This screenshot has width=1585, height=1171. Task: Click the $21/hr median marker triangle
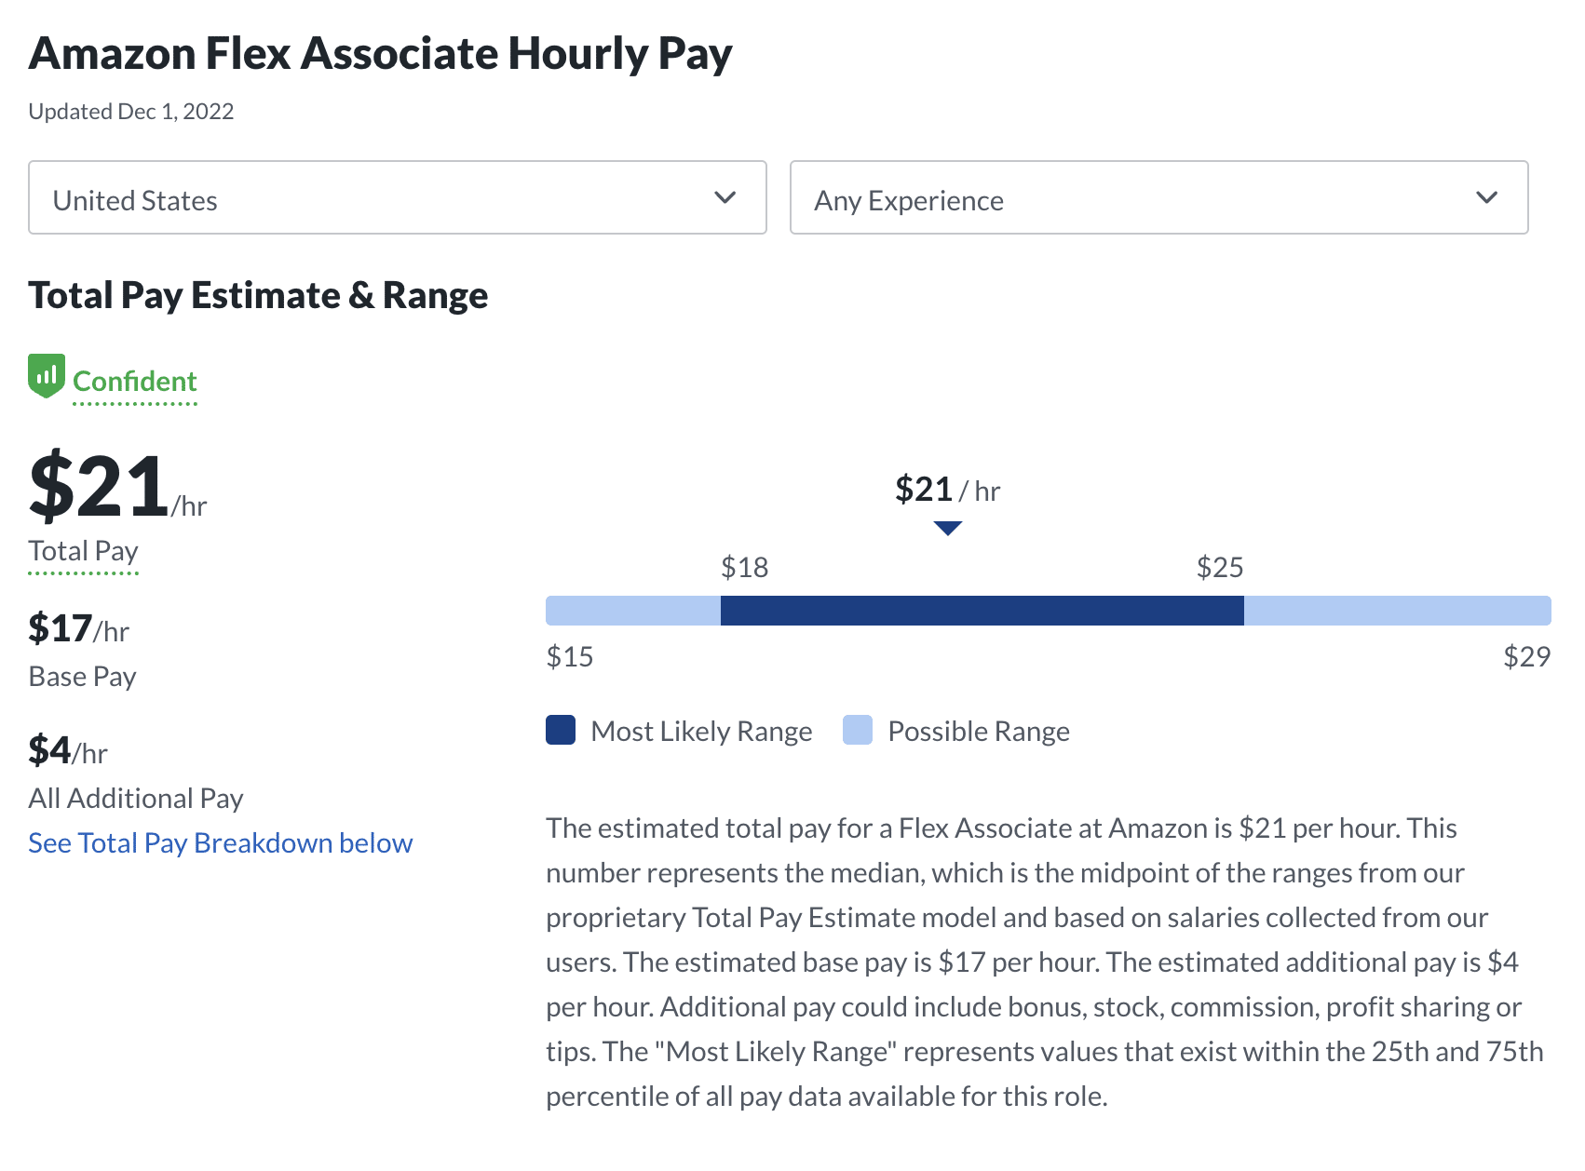click(947, 528)
